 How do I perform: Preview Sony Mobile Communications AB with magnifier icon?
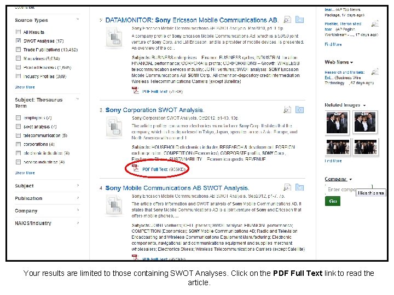[287, 187]
